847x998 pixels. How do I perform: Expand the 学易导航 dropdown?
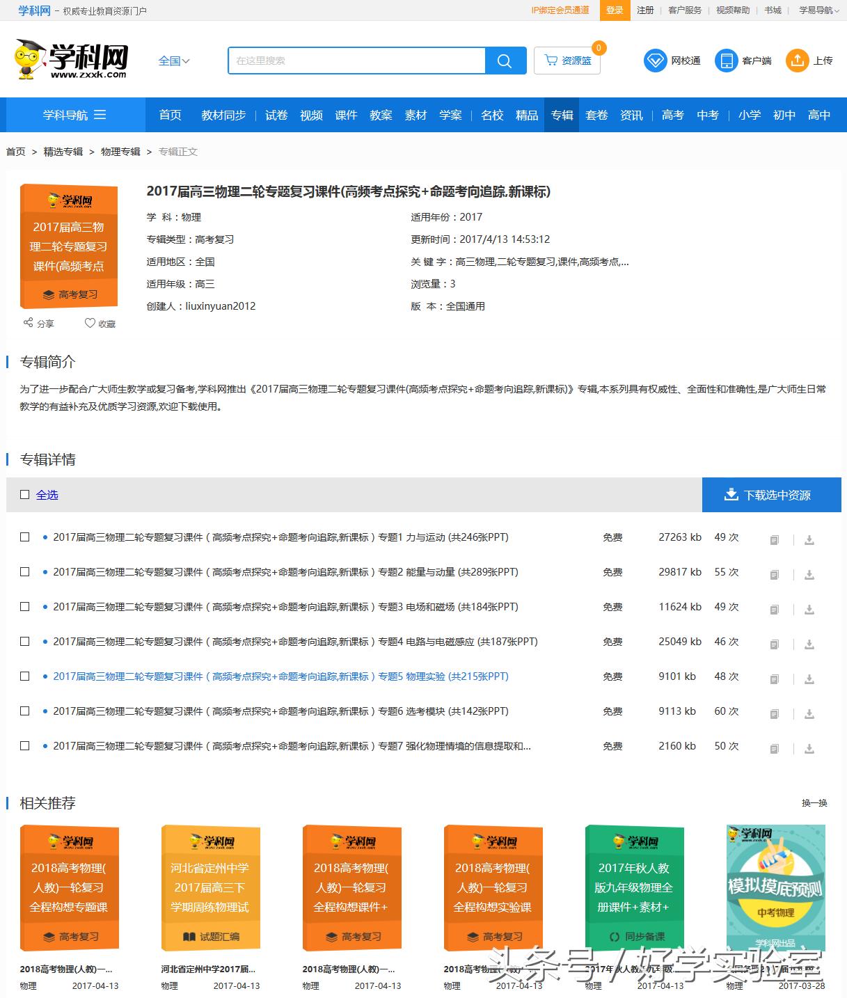(x=816, y=10)
